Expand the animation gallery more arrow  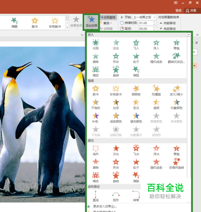(67, 28)
